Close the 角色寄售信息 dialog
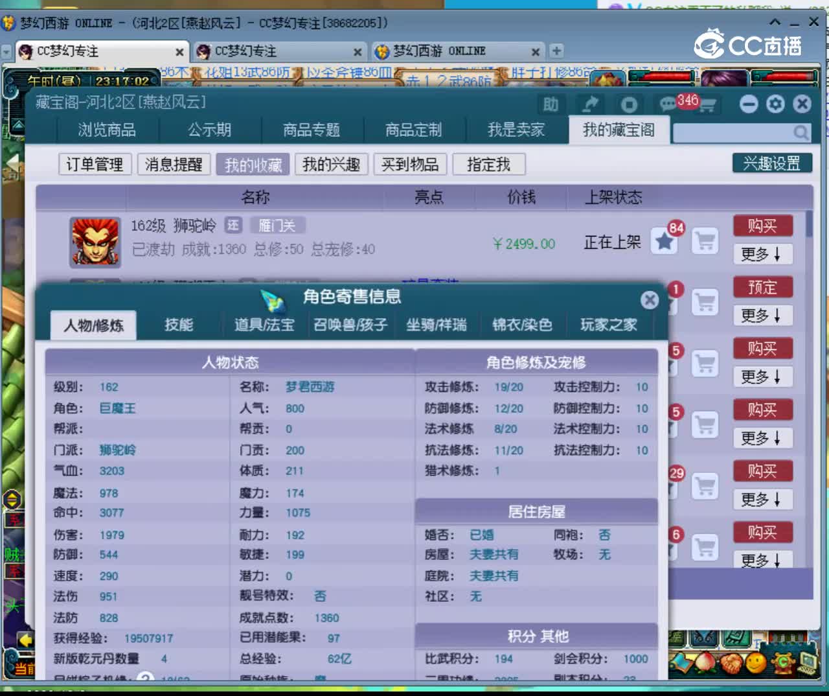 [650, 299]
